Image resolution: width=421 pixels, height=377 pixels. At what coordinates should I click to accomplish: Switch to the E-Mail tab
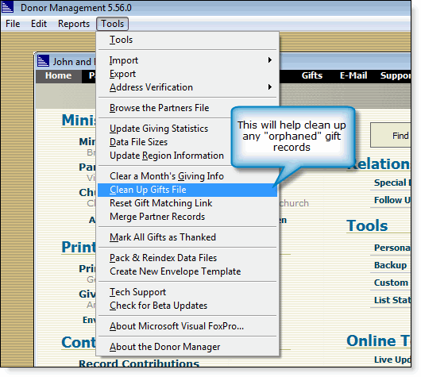coord(353,75)
